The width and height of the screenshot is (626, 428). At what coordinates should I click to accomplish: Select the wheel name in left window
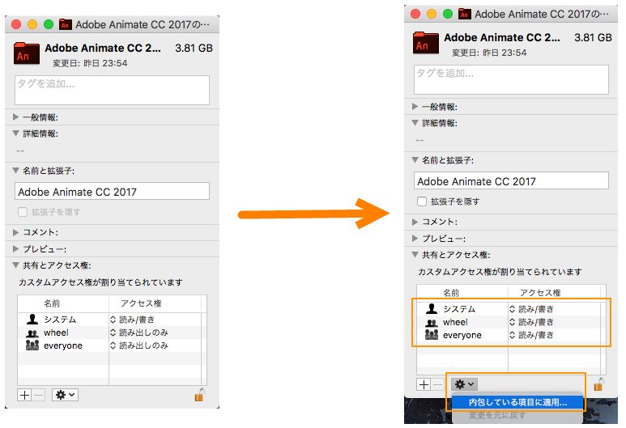click(56, 333)
